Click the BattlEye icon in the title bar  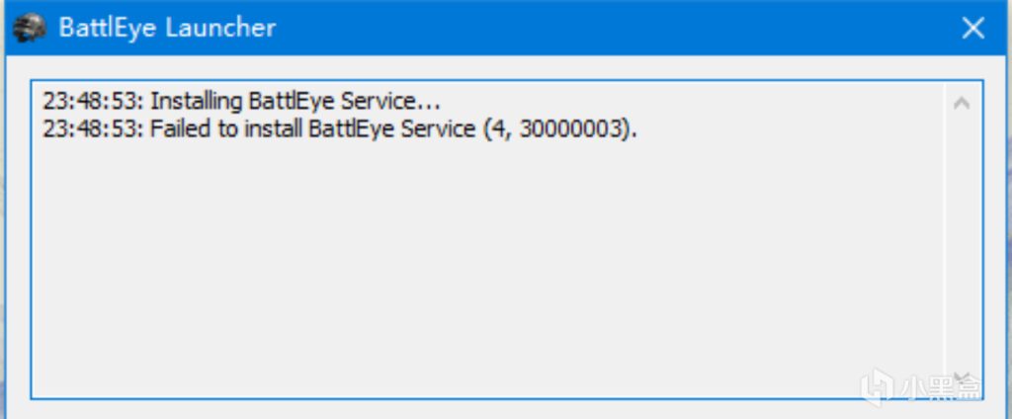[x=30, y=27]
